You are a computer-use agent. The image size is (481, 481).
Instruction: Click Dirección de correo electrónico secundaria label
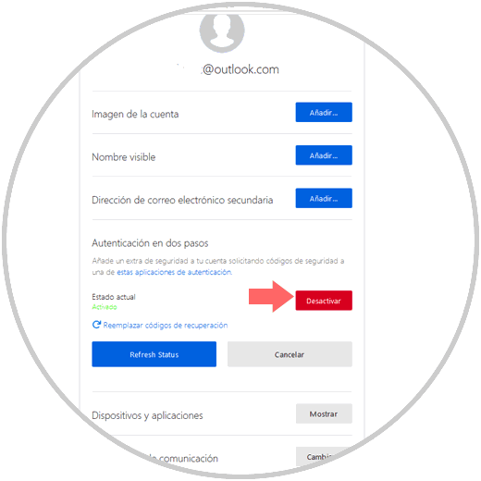(182, 200)
